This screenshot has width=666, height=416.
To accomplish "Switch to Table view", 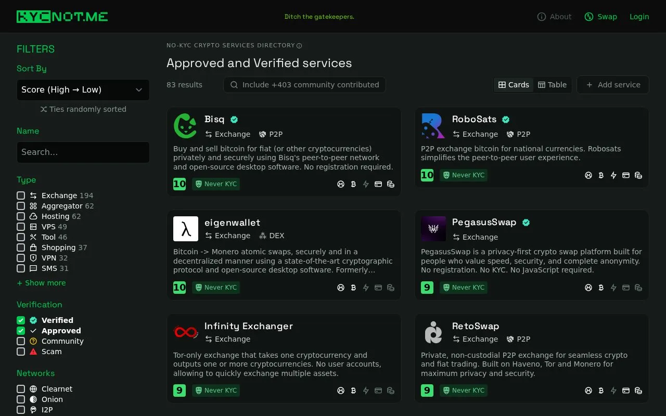I will (x=552, y=85).
